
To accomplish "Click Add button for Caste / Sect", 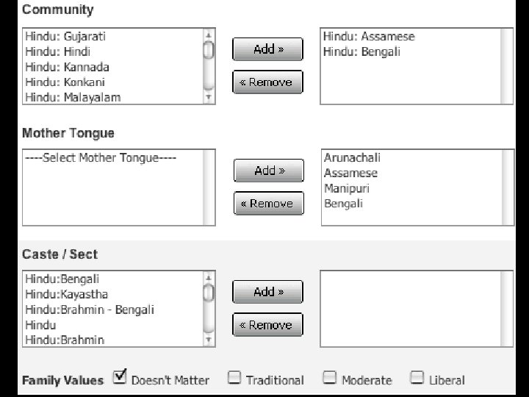I will coord(267,292).
